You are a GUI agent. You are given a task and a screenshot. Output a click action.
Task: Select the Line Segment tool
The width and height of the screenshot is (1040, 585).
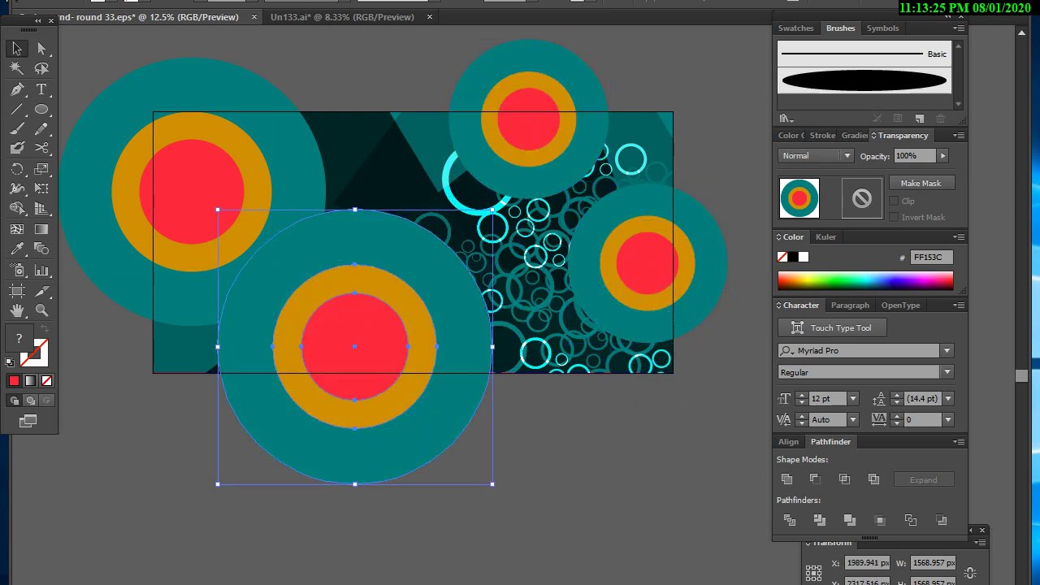click(x=17, y=109)
